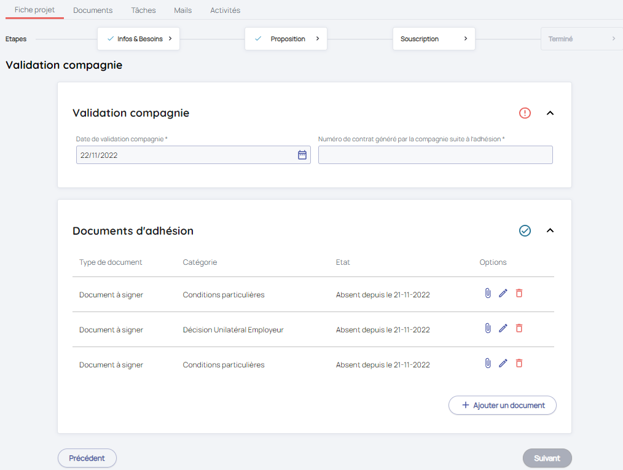Focus the Numéro de contrat input field

click(435, 155)
